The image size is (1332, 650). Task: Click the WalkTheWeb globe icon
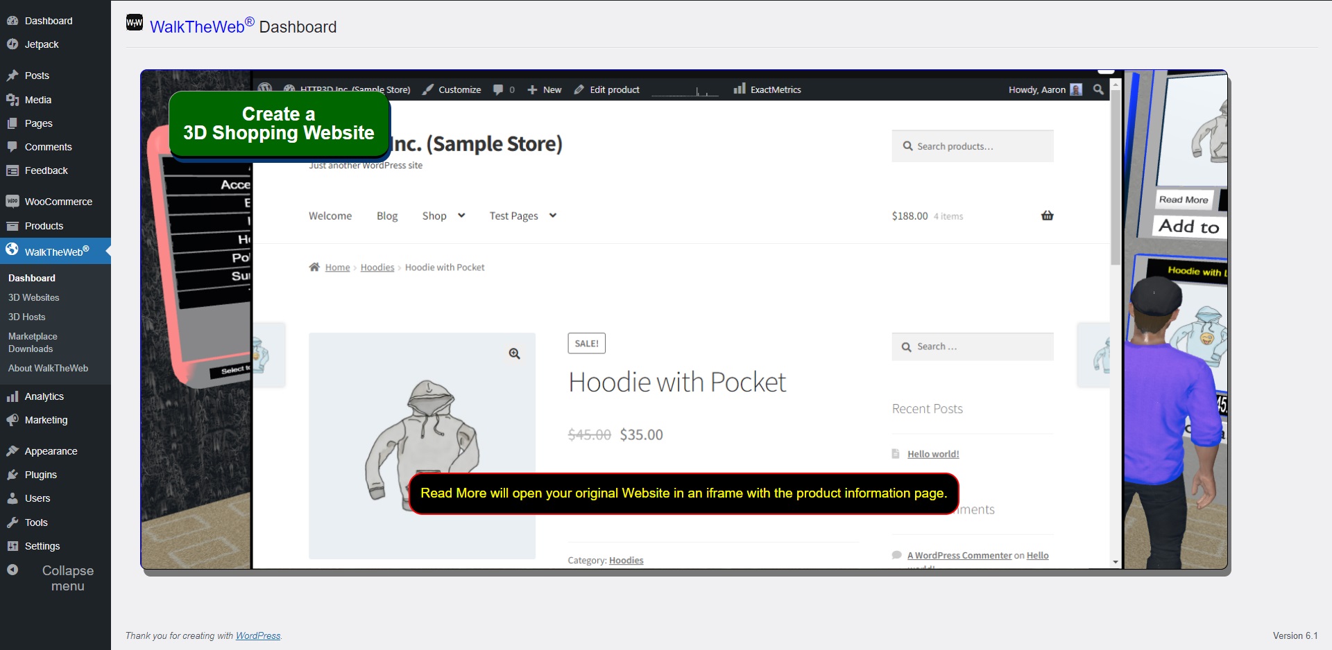click(x=12, y=249)
